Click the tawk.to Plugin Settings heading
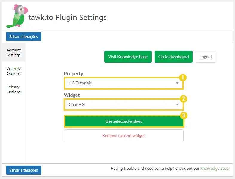This screenshot has width=235, height=179. pyautogui.click(x=68, y=18)
